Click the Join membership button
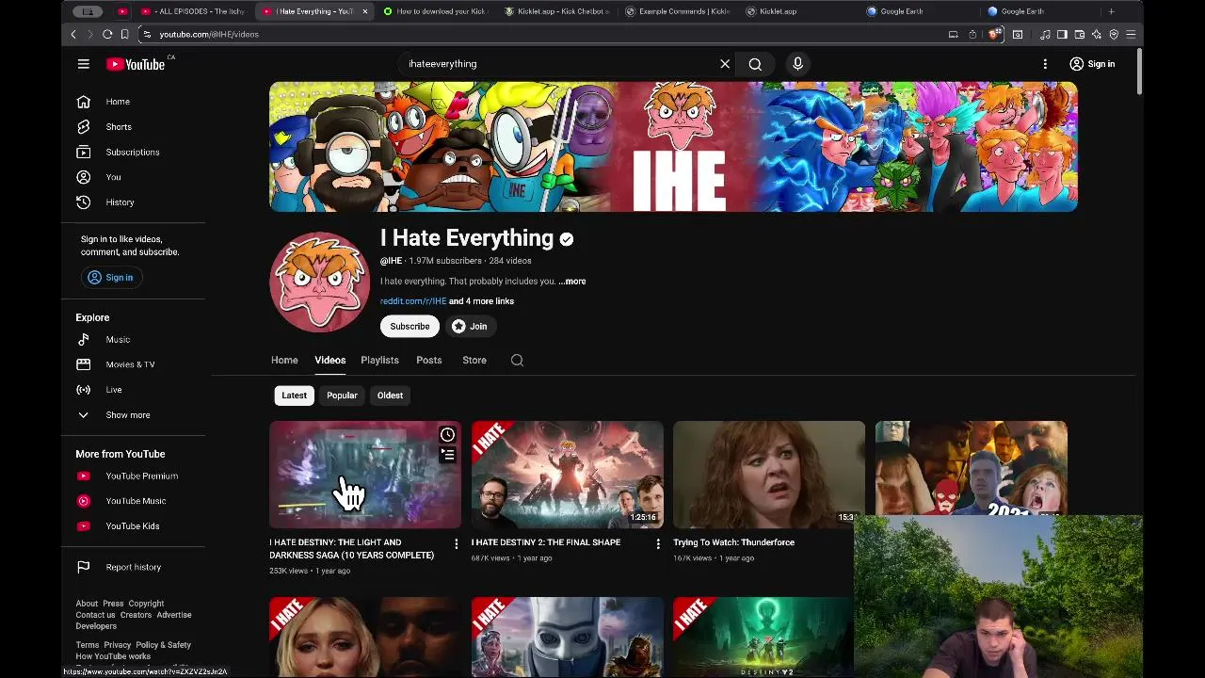 point(470,327)
